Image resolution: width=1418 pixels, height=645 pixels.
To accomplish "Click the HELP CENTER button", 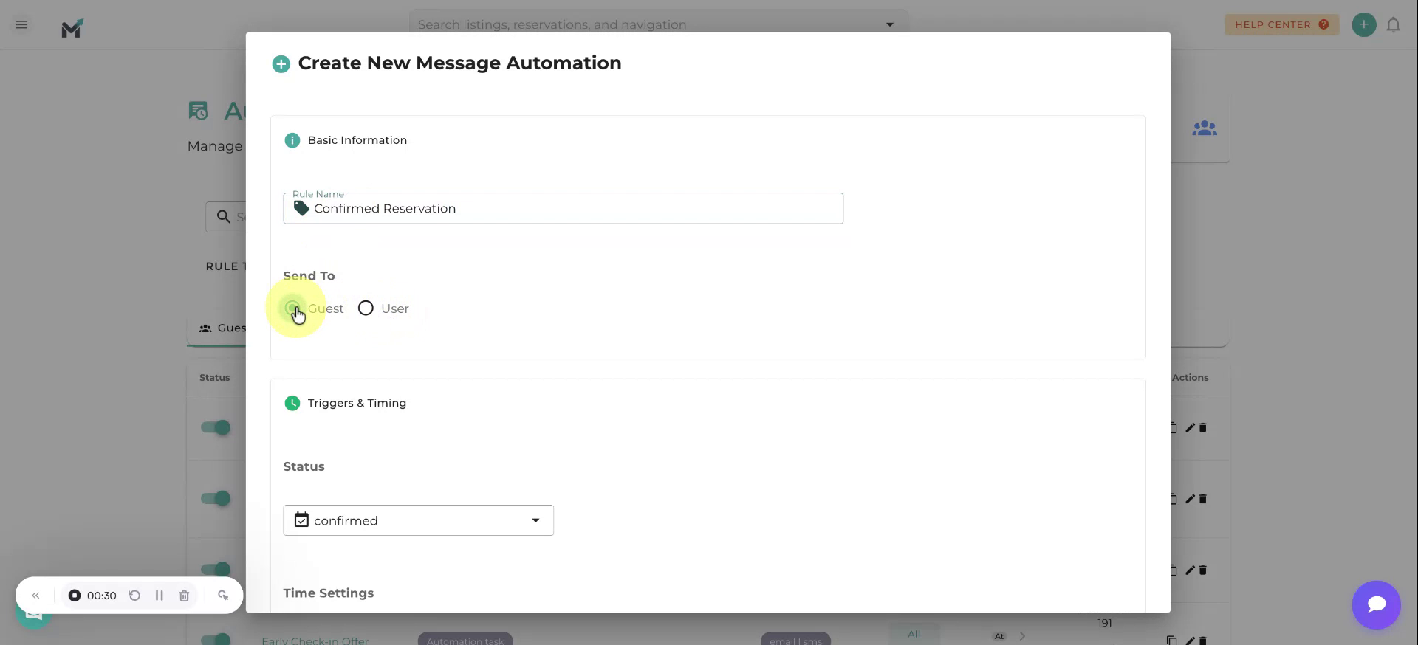I will 1281,24.
